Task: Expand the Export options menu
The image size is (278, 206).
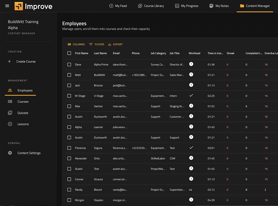Action: click(115, 44)
